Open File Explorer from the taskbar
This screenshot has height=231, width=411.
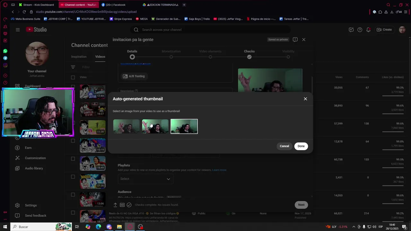coord(119,227)
